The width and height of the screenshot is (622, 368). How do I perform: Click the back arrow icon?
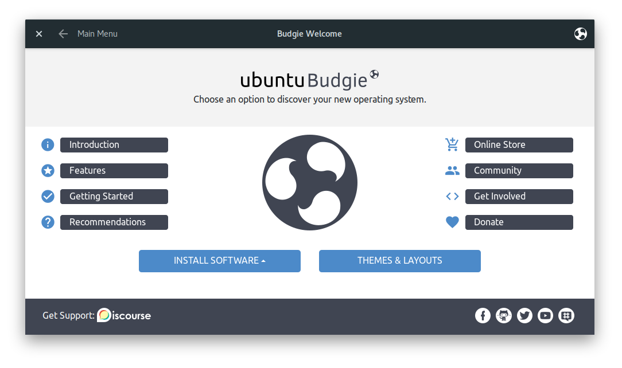tap(63, 34)
